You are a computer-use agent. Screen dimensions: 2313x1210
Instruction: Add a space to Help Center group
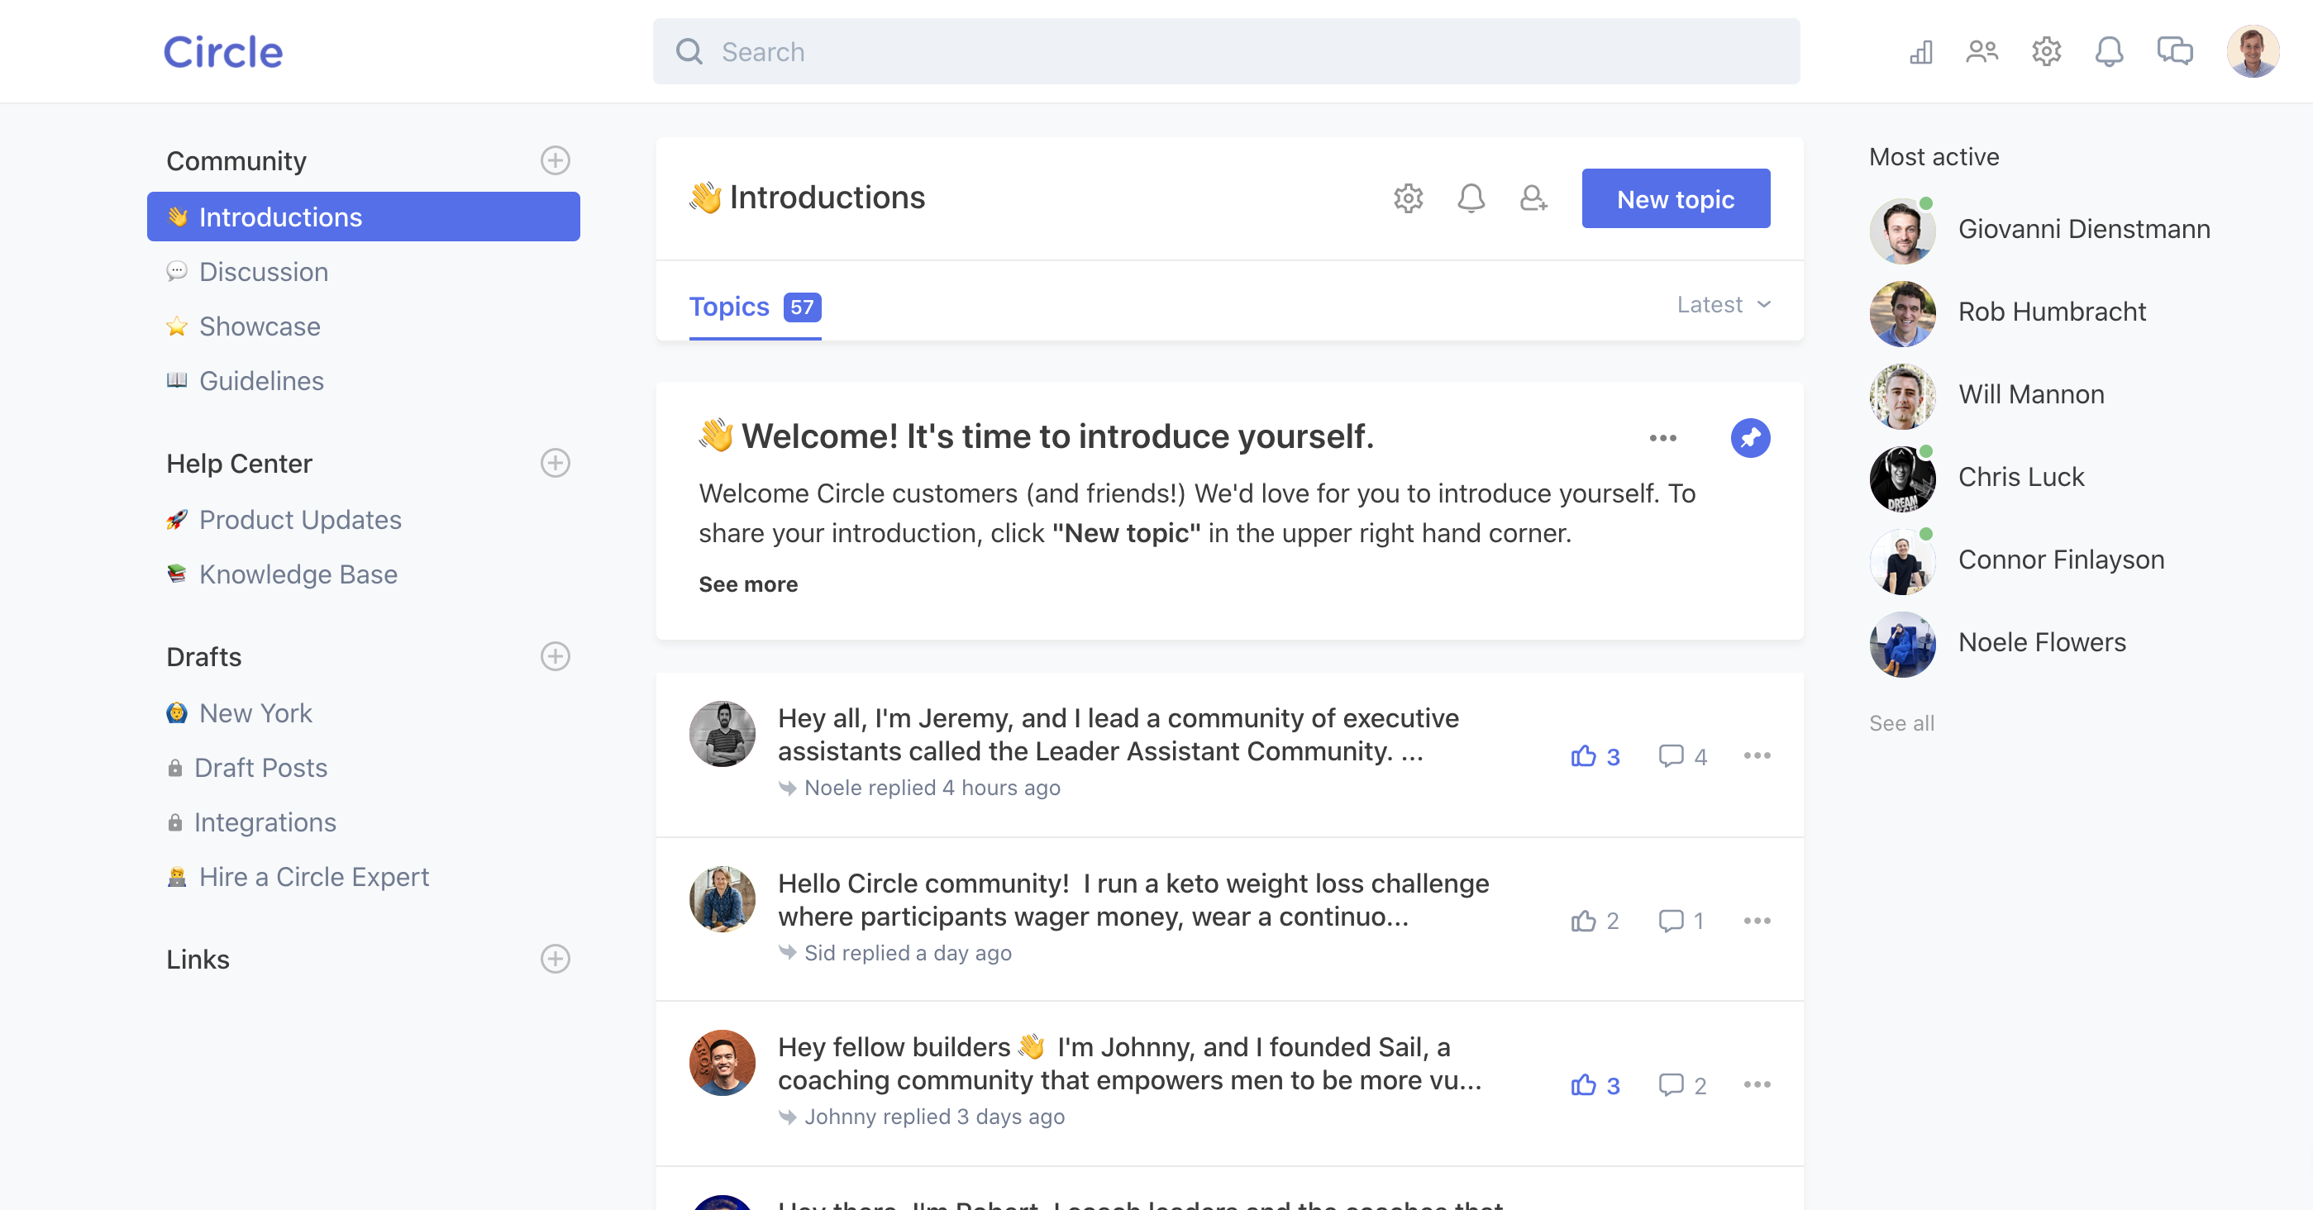(555, 463)
